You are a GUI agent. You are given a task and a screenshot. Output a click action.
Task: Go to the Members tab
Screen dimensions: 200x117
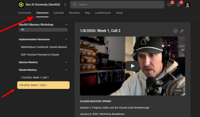[74, 13]
